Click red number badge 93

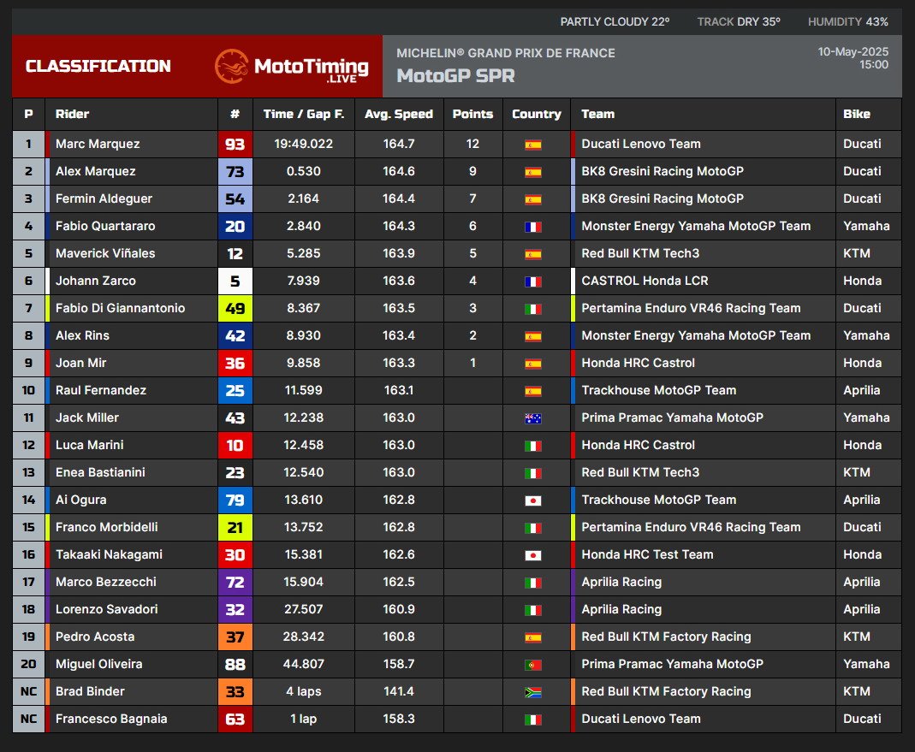235,144
